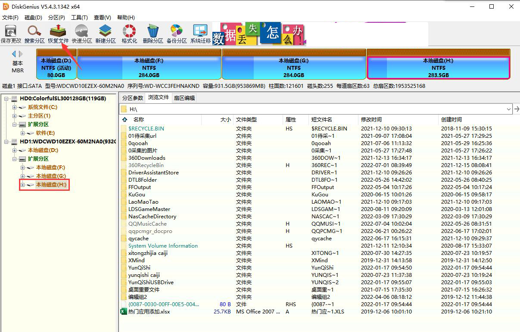Open the 磁盘(D) menu
The height and width of the screenshot is (332, 520).
33,18
